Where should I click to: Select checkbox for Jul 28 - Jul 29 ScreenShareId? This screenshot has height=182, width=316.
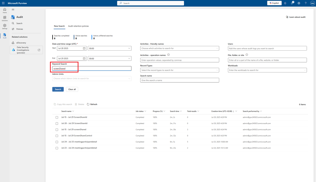coord(57,123)
